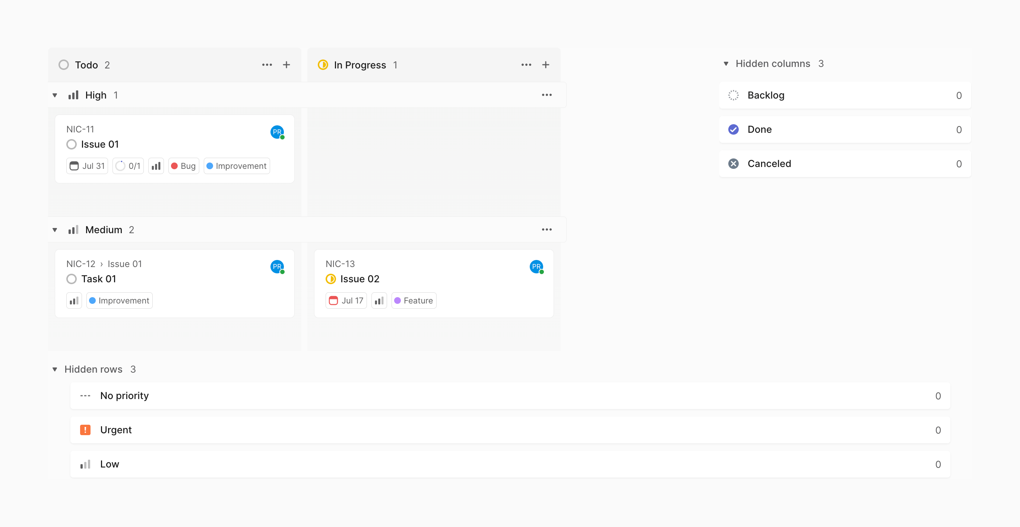This screenshot has width=1020, height=527.
Task: Add new issue to In Progress column
Action: tap(545, 65)
